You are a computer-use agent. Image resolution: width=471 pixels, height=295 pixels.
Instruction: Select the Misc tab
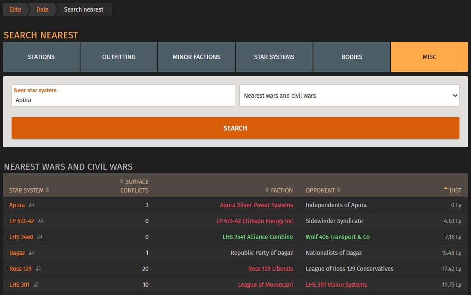429,57
